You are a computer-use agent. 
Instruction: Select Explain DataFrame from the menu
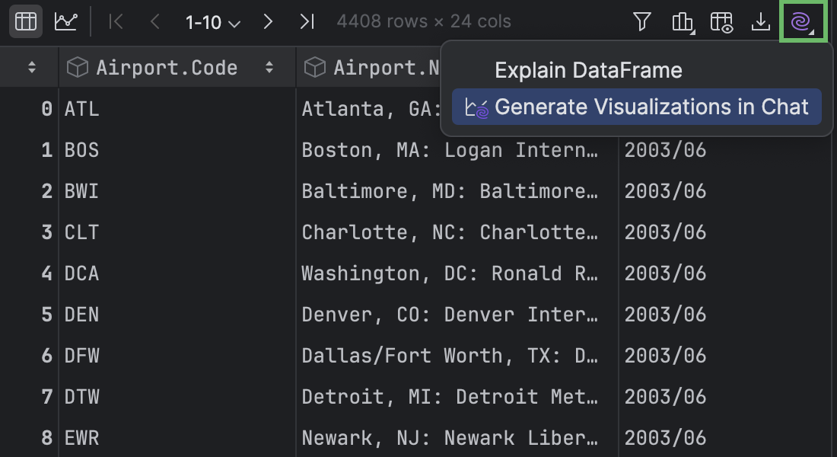[x=590, y=70]
